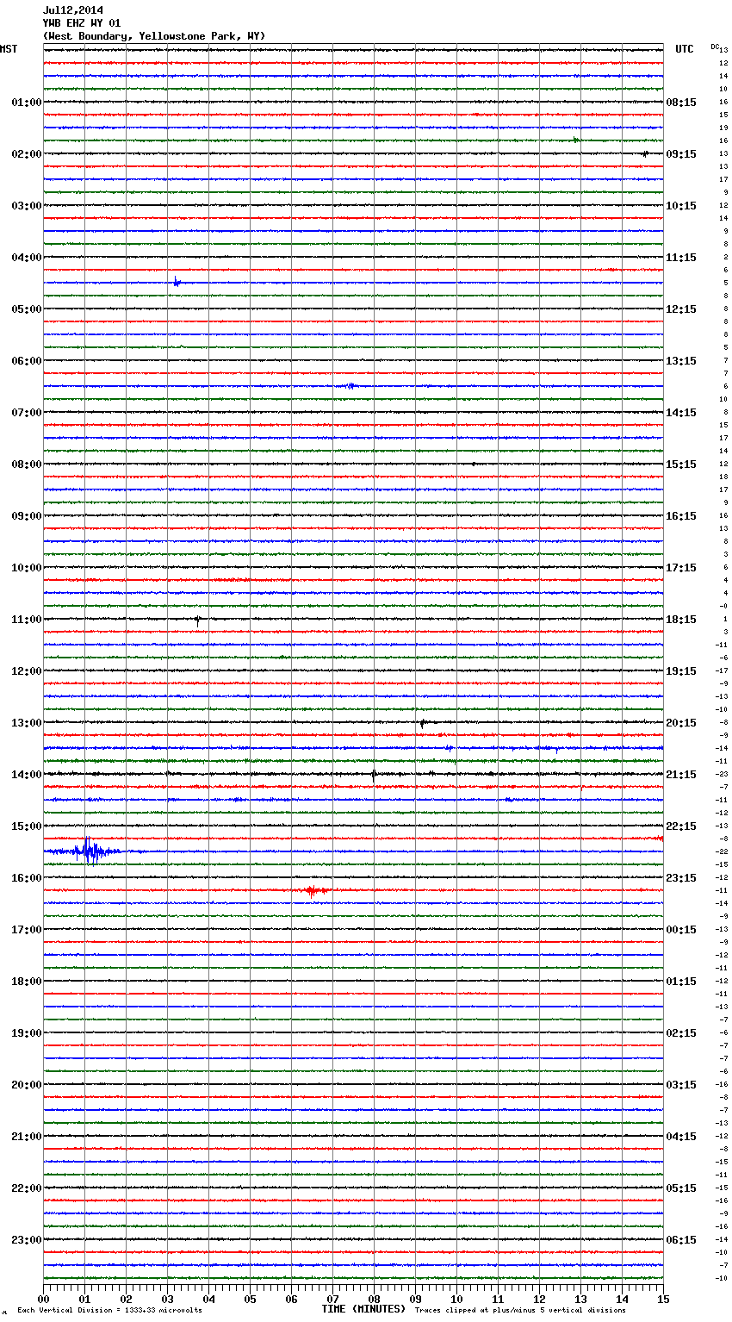Viewport: 732px width, 1322px height.
Task: Click the 16:00 MST hour label
Action: click(27, 878)
